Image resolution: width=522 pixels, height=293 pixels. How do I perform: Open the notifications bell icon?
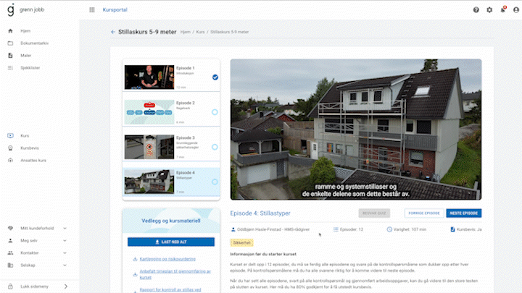pos(502,9)
